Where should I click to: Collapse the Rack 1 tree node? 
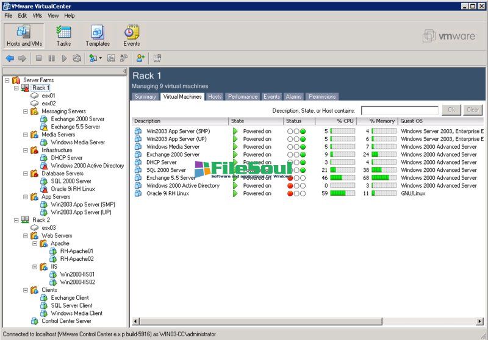[16, 88]
